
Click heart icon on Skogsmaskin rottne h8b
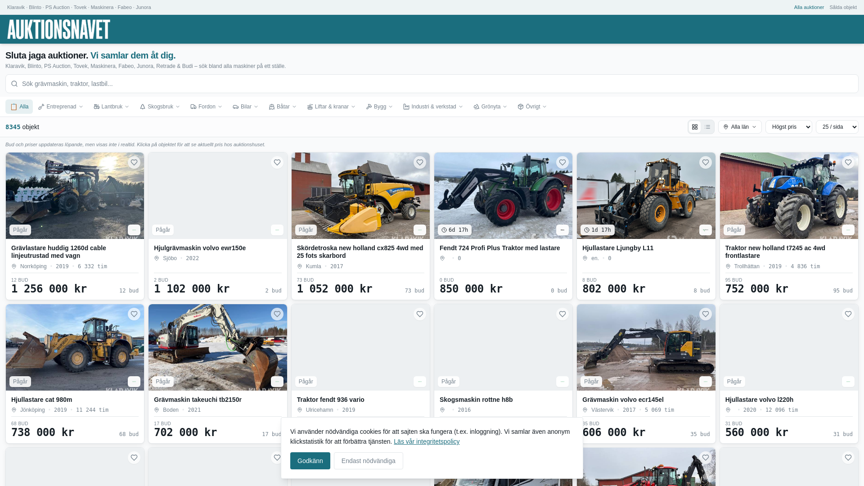(x=562, y=314)
